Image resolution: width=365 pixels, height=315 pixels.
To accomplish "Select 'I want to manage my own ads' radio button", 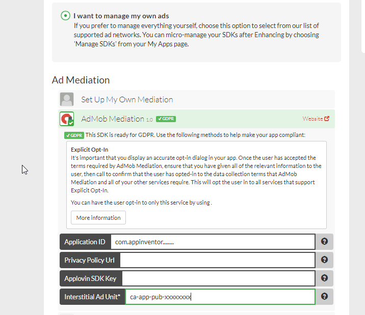I will pos(65,16).
